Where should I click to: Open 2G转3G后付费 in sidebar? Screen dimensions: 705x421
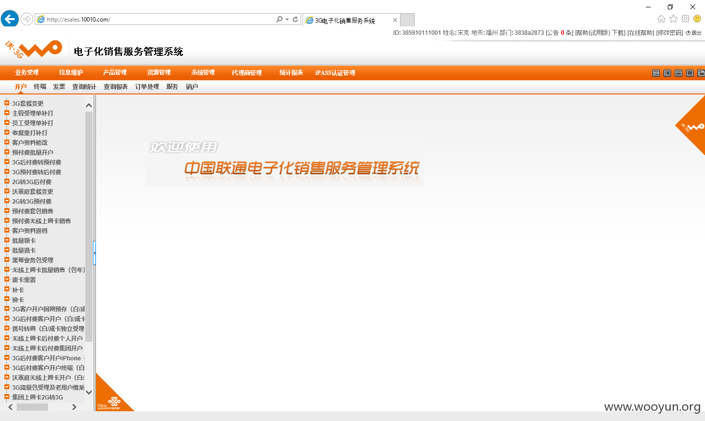coord(32,182)
